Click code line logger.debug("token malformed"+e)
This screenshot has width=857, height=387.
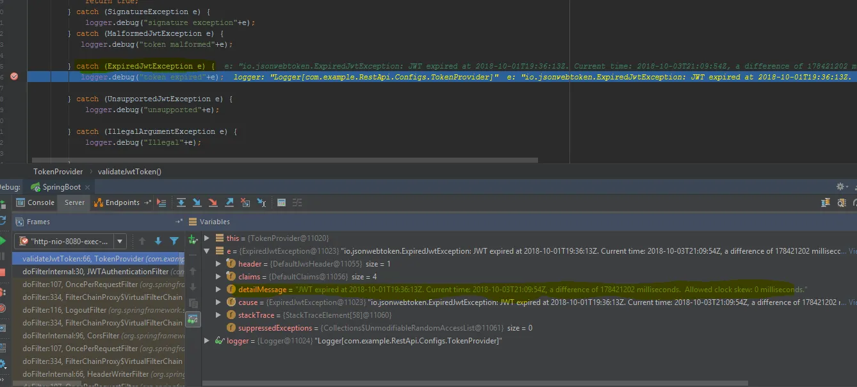(x=157, y=45)
